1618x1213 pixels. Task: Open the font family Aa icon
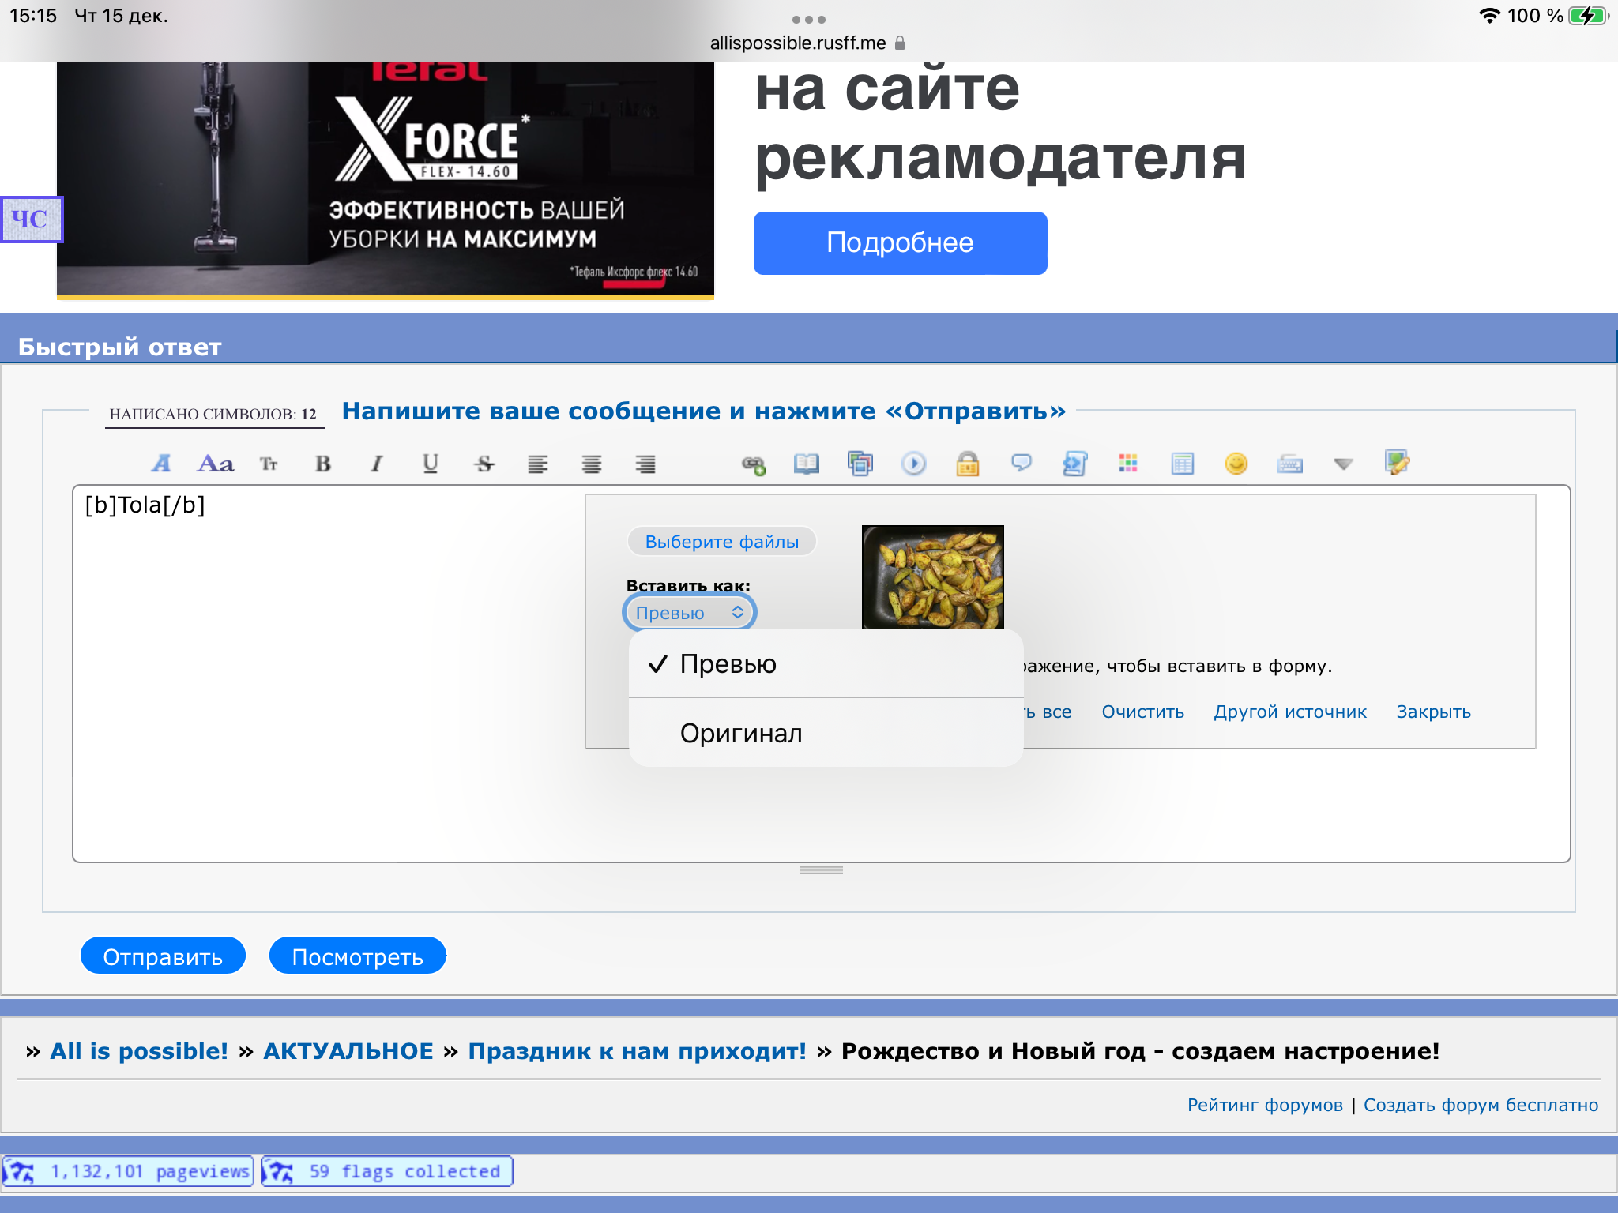[x=215, y=464]
